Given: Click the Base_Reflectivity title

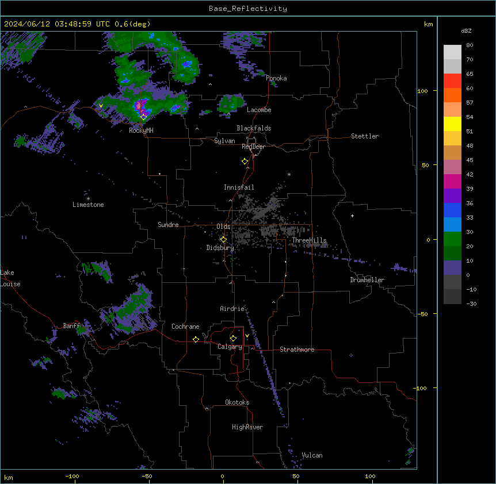Looking at the screenshot, I should pyautogui.click(x=248, y=9).
